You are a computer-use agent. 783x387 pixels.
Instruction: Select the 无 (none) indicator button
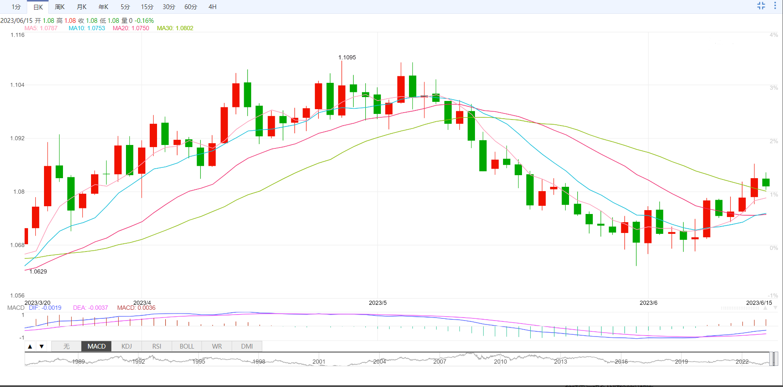click(x=66, y=346)
